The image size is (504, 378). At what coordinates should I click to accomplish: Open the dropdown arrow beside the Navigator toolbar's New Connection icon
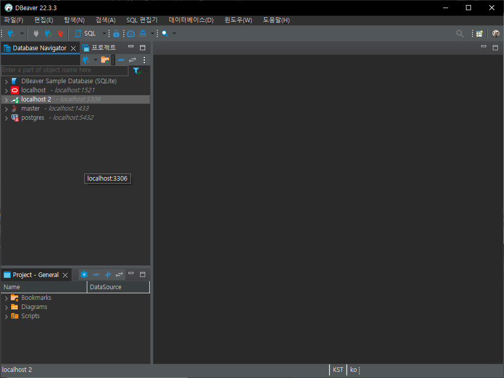click(95, 60)
